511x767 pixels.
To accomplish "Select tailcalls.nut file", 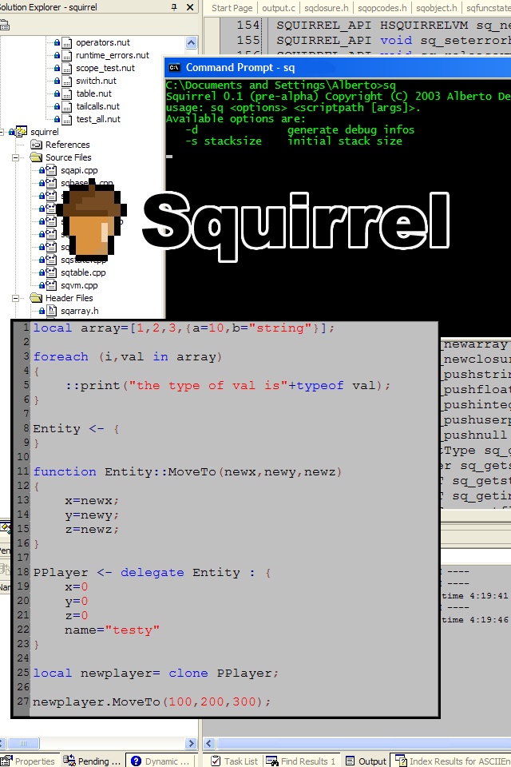I will click(97, 106).
